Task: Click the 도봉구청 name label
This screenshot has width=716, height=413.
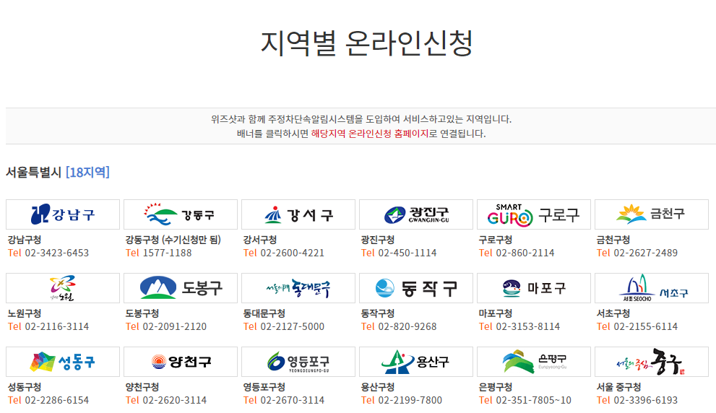Action: click(x=142, y=313)
